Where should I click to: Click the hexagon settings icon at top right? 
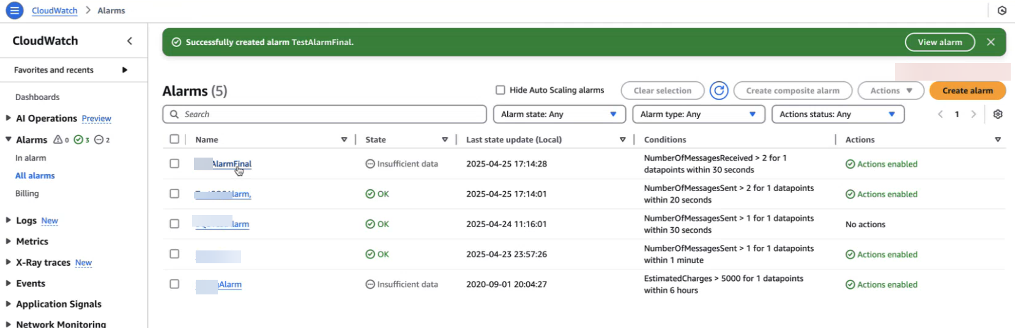click(1002, 10)
